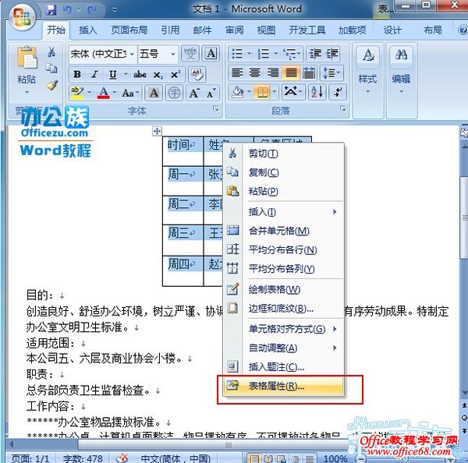
Task: Click the Sort A-Z icon
Action: point(317,91)
